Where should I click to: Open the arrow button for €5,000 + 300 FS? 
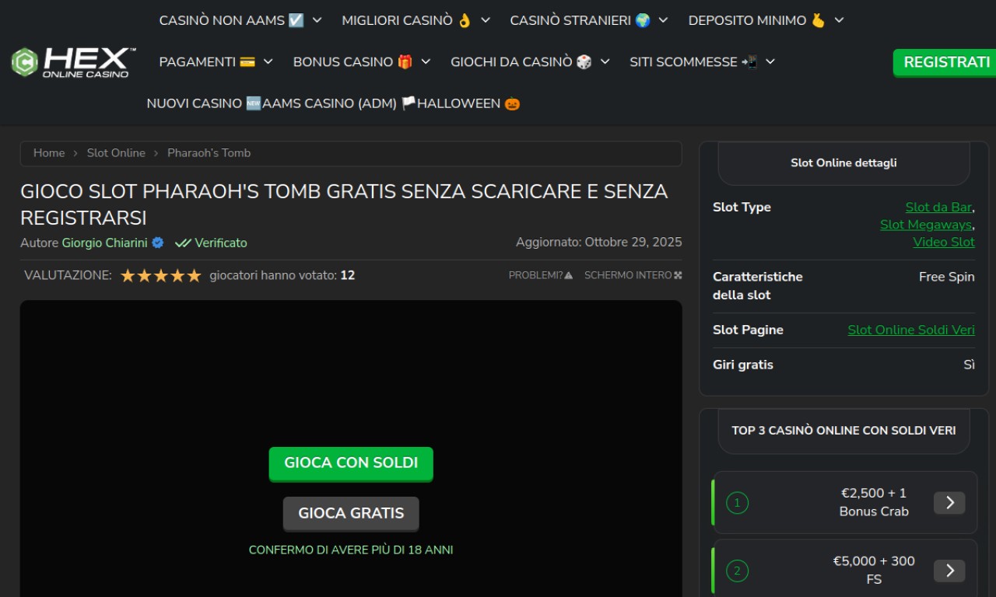click(x=949, y=571)
